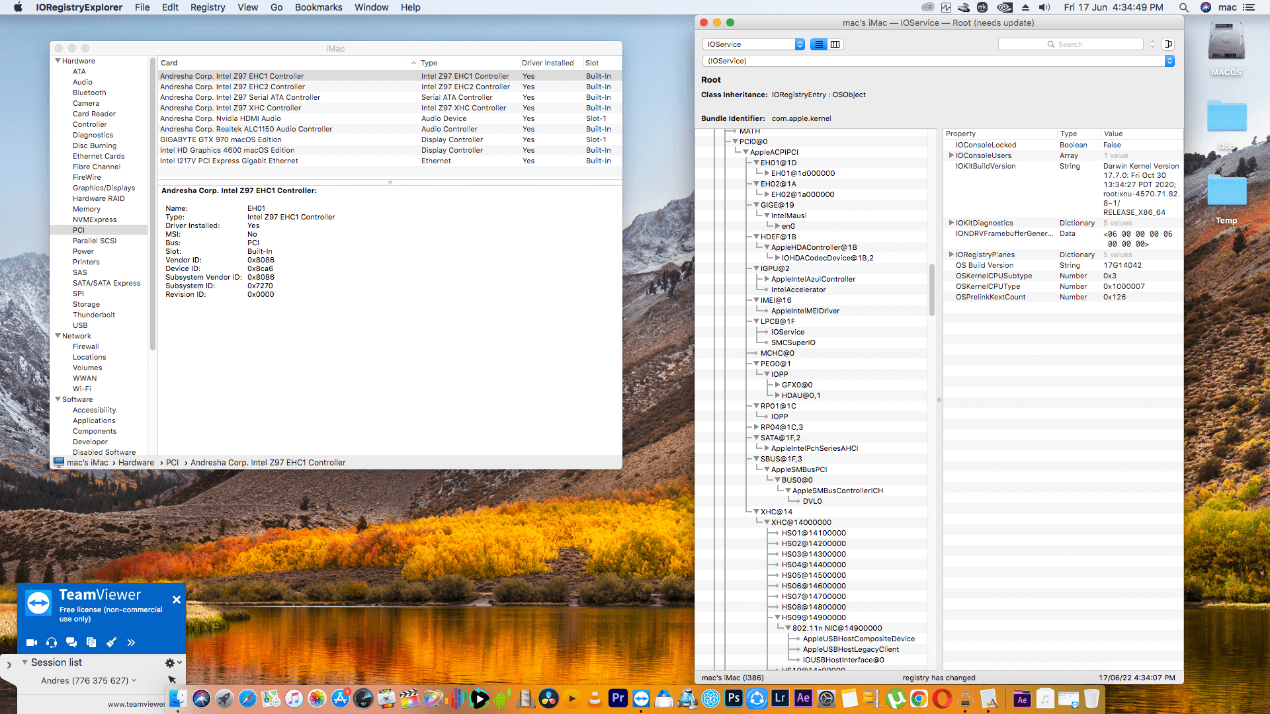
Task: Open the TeamViewer file transfer icon
Action: click(91, 642)
